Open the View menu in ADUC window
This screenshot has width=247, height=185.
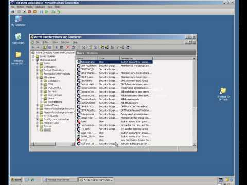pos(55,42)
